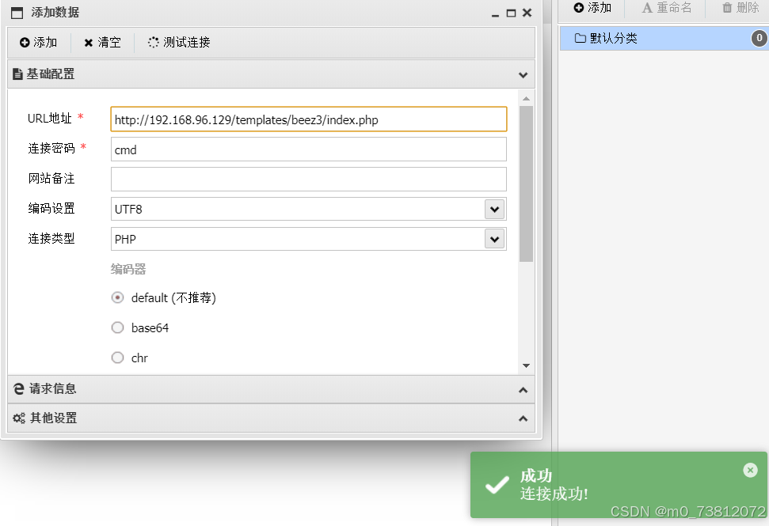Click the checkmark icon in success toast
Image resolution: width=769 pixels, height=526 pixels.
pyautogui.click(x=497, y=485)
